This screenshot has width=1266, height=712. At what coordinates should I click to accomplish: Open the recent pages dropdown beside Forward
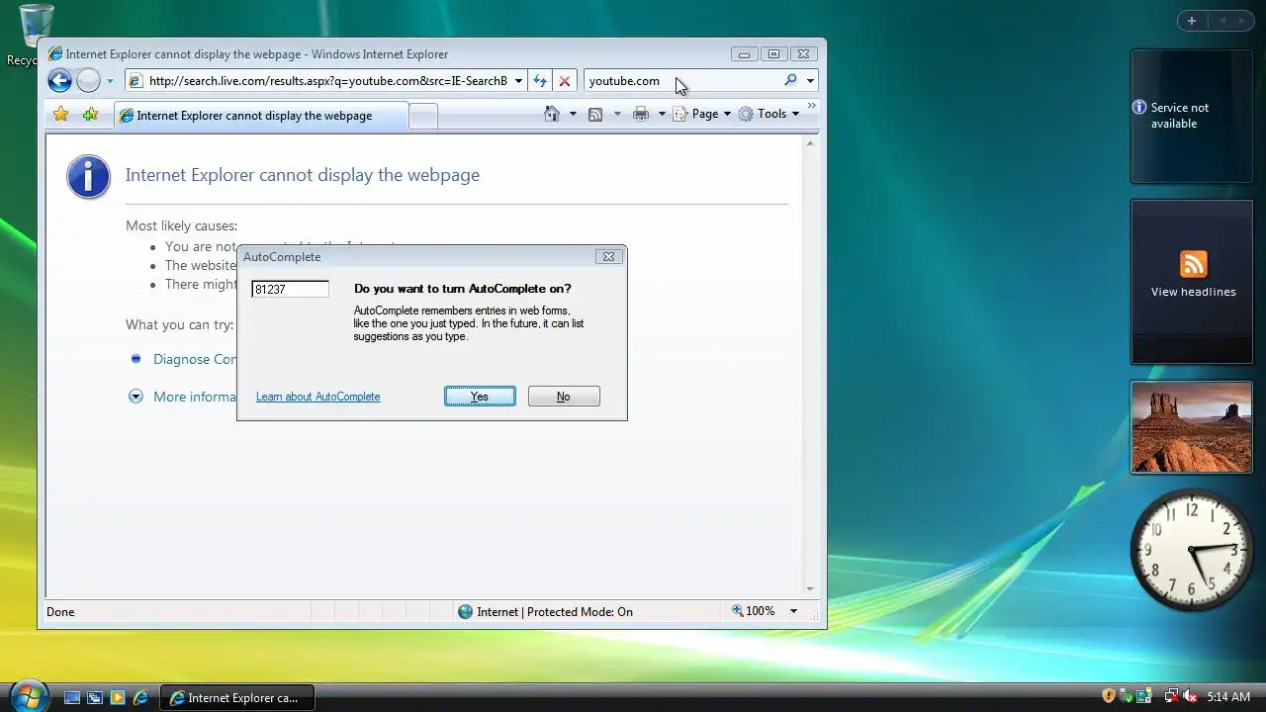(110, 81)
